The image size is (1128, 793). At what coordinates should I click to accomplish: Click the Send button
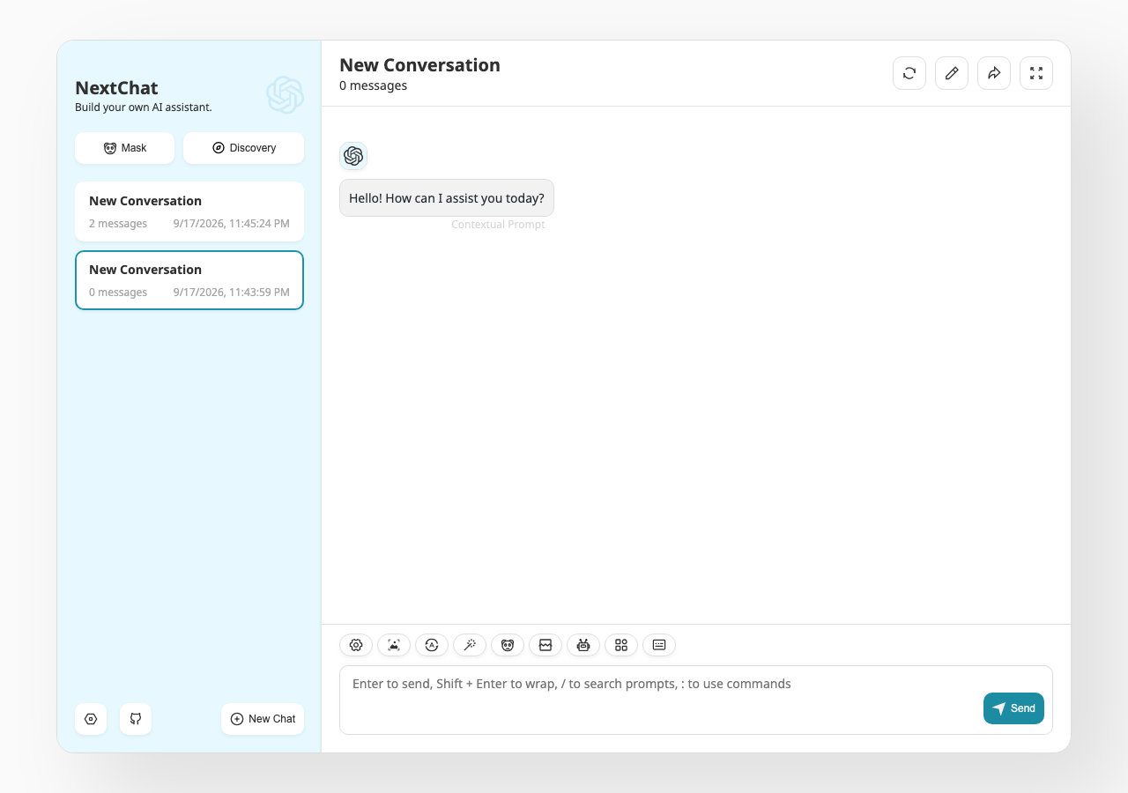pos(1013,708)
